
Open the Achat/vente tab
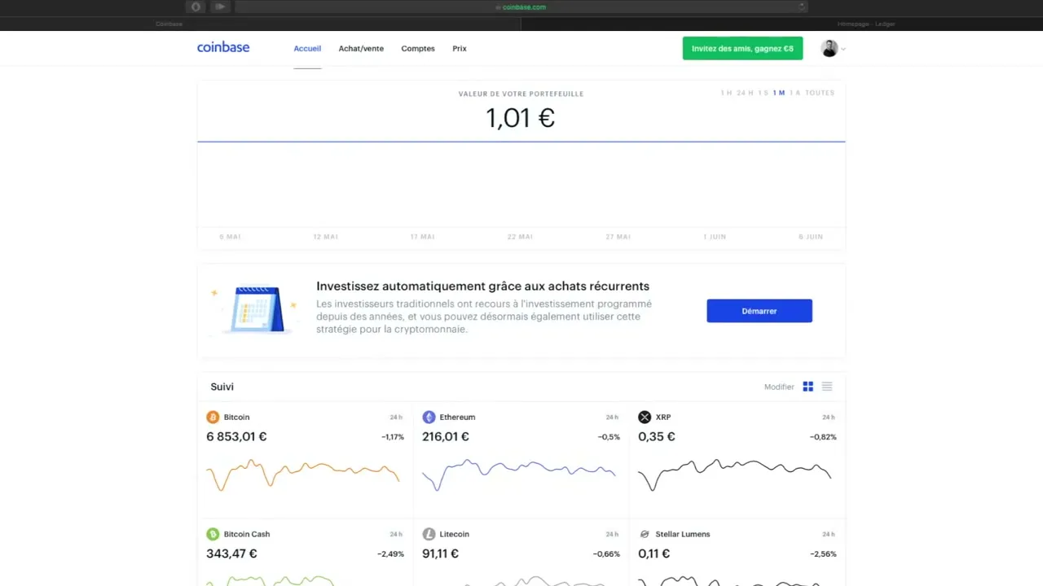(x=361, y=48)
